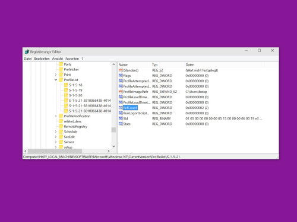Viewport: 297px width, 222px height.
Task: Select the Ports key label
Action: pos(68,65)
